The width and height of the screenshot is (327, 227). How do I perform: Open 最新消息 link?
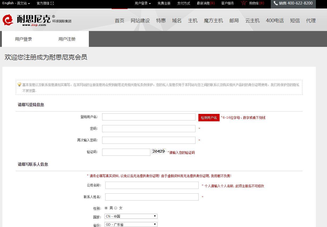[206, 3]
